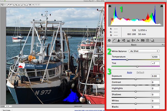The image size is (167, 111).
Task: Select the Zoom tool in the toolbar
Action: (x=2, y=5)
